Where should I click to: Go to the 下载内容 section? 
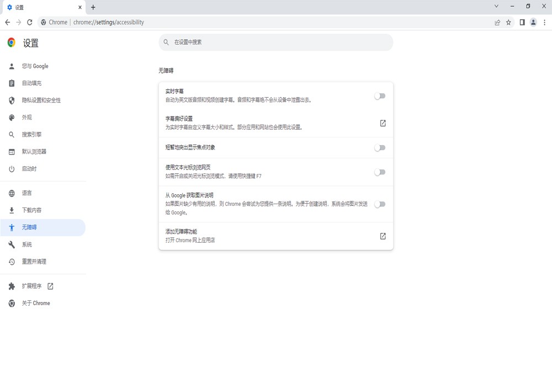(x=33, y=210)
